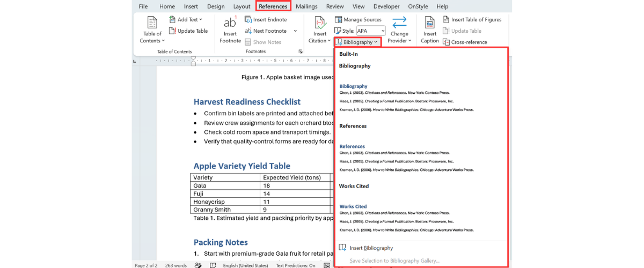
Task: Click the '263 words' word count
Action: [x=176, y=265]
